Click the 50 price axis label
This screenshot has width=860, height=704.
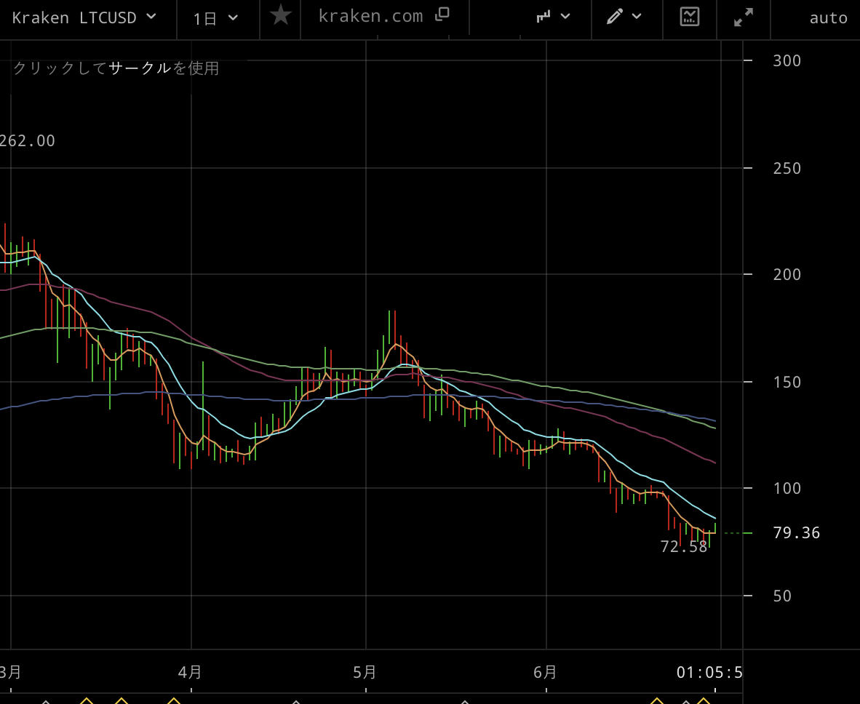[x=782, y=596]
